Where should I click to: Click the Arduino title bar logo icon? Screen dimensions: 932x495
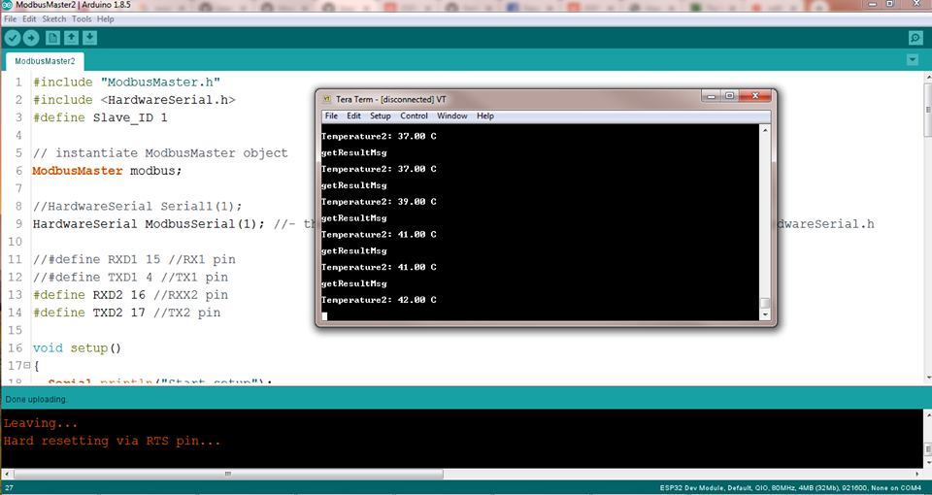pyautogui.click(x=7, y=4)
